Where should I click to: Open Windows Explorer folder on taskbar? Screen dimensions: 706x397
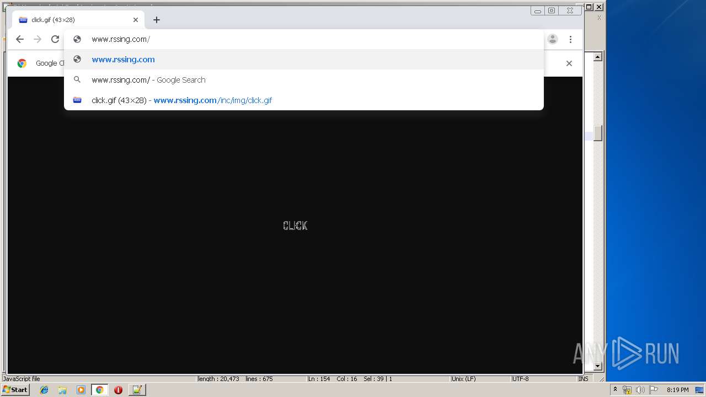click(x=62, y=390)
